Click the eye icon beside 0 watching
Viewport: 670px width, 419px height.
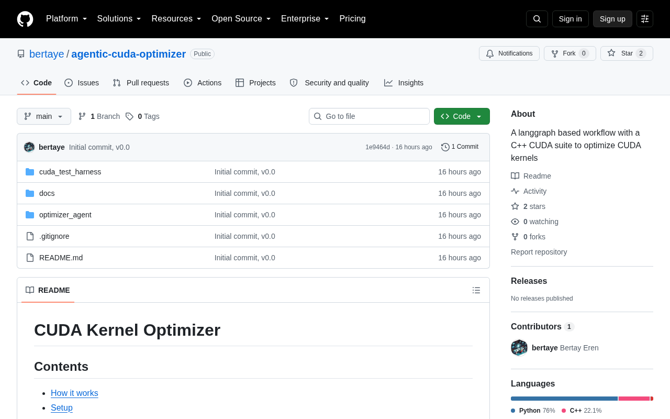point(515,222)
